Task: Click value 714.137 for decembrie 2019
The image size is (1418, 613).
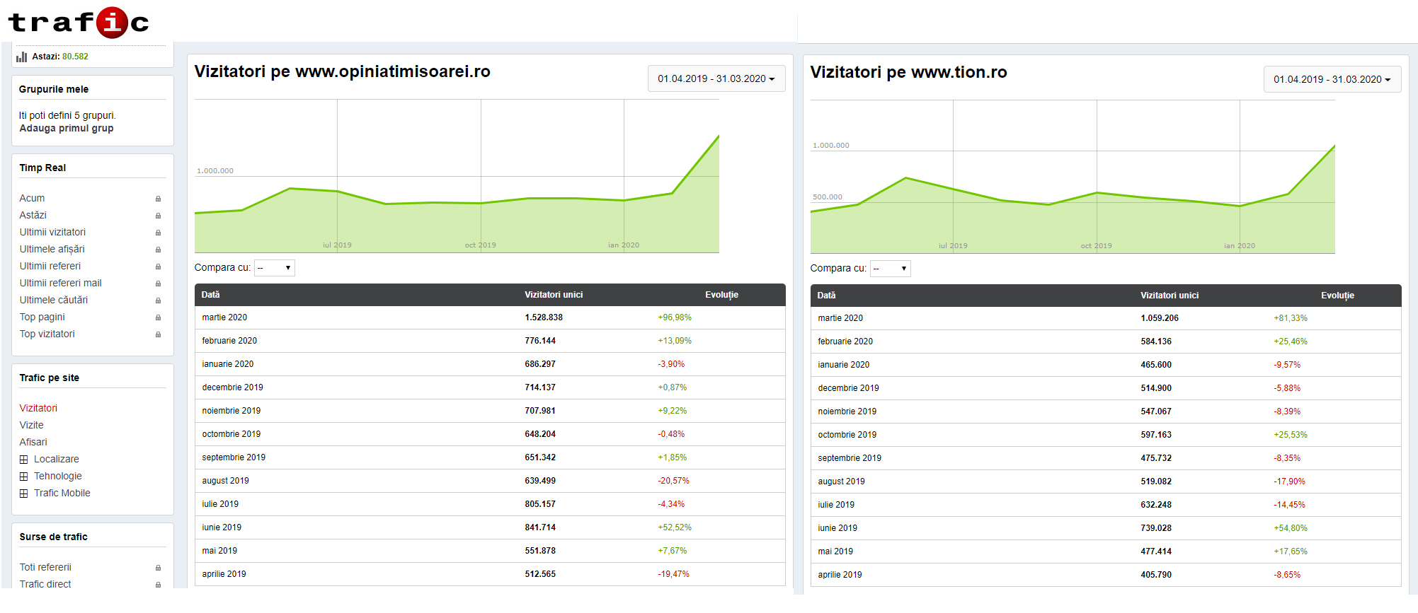Action: tap(540, 387)
